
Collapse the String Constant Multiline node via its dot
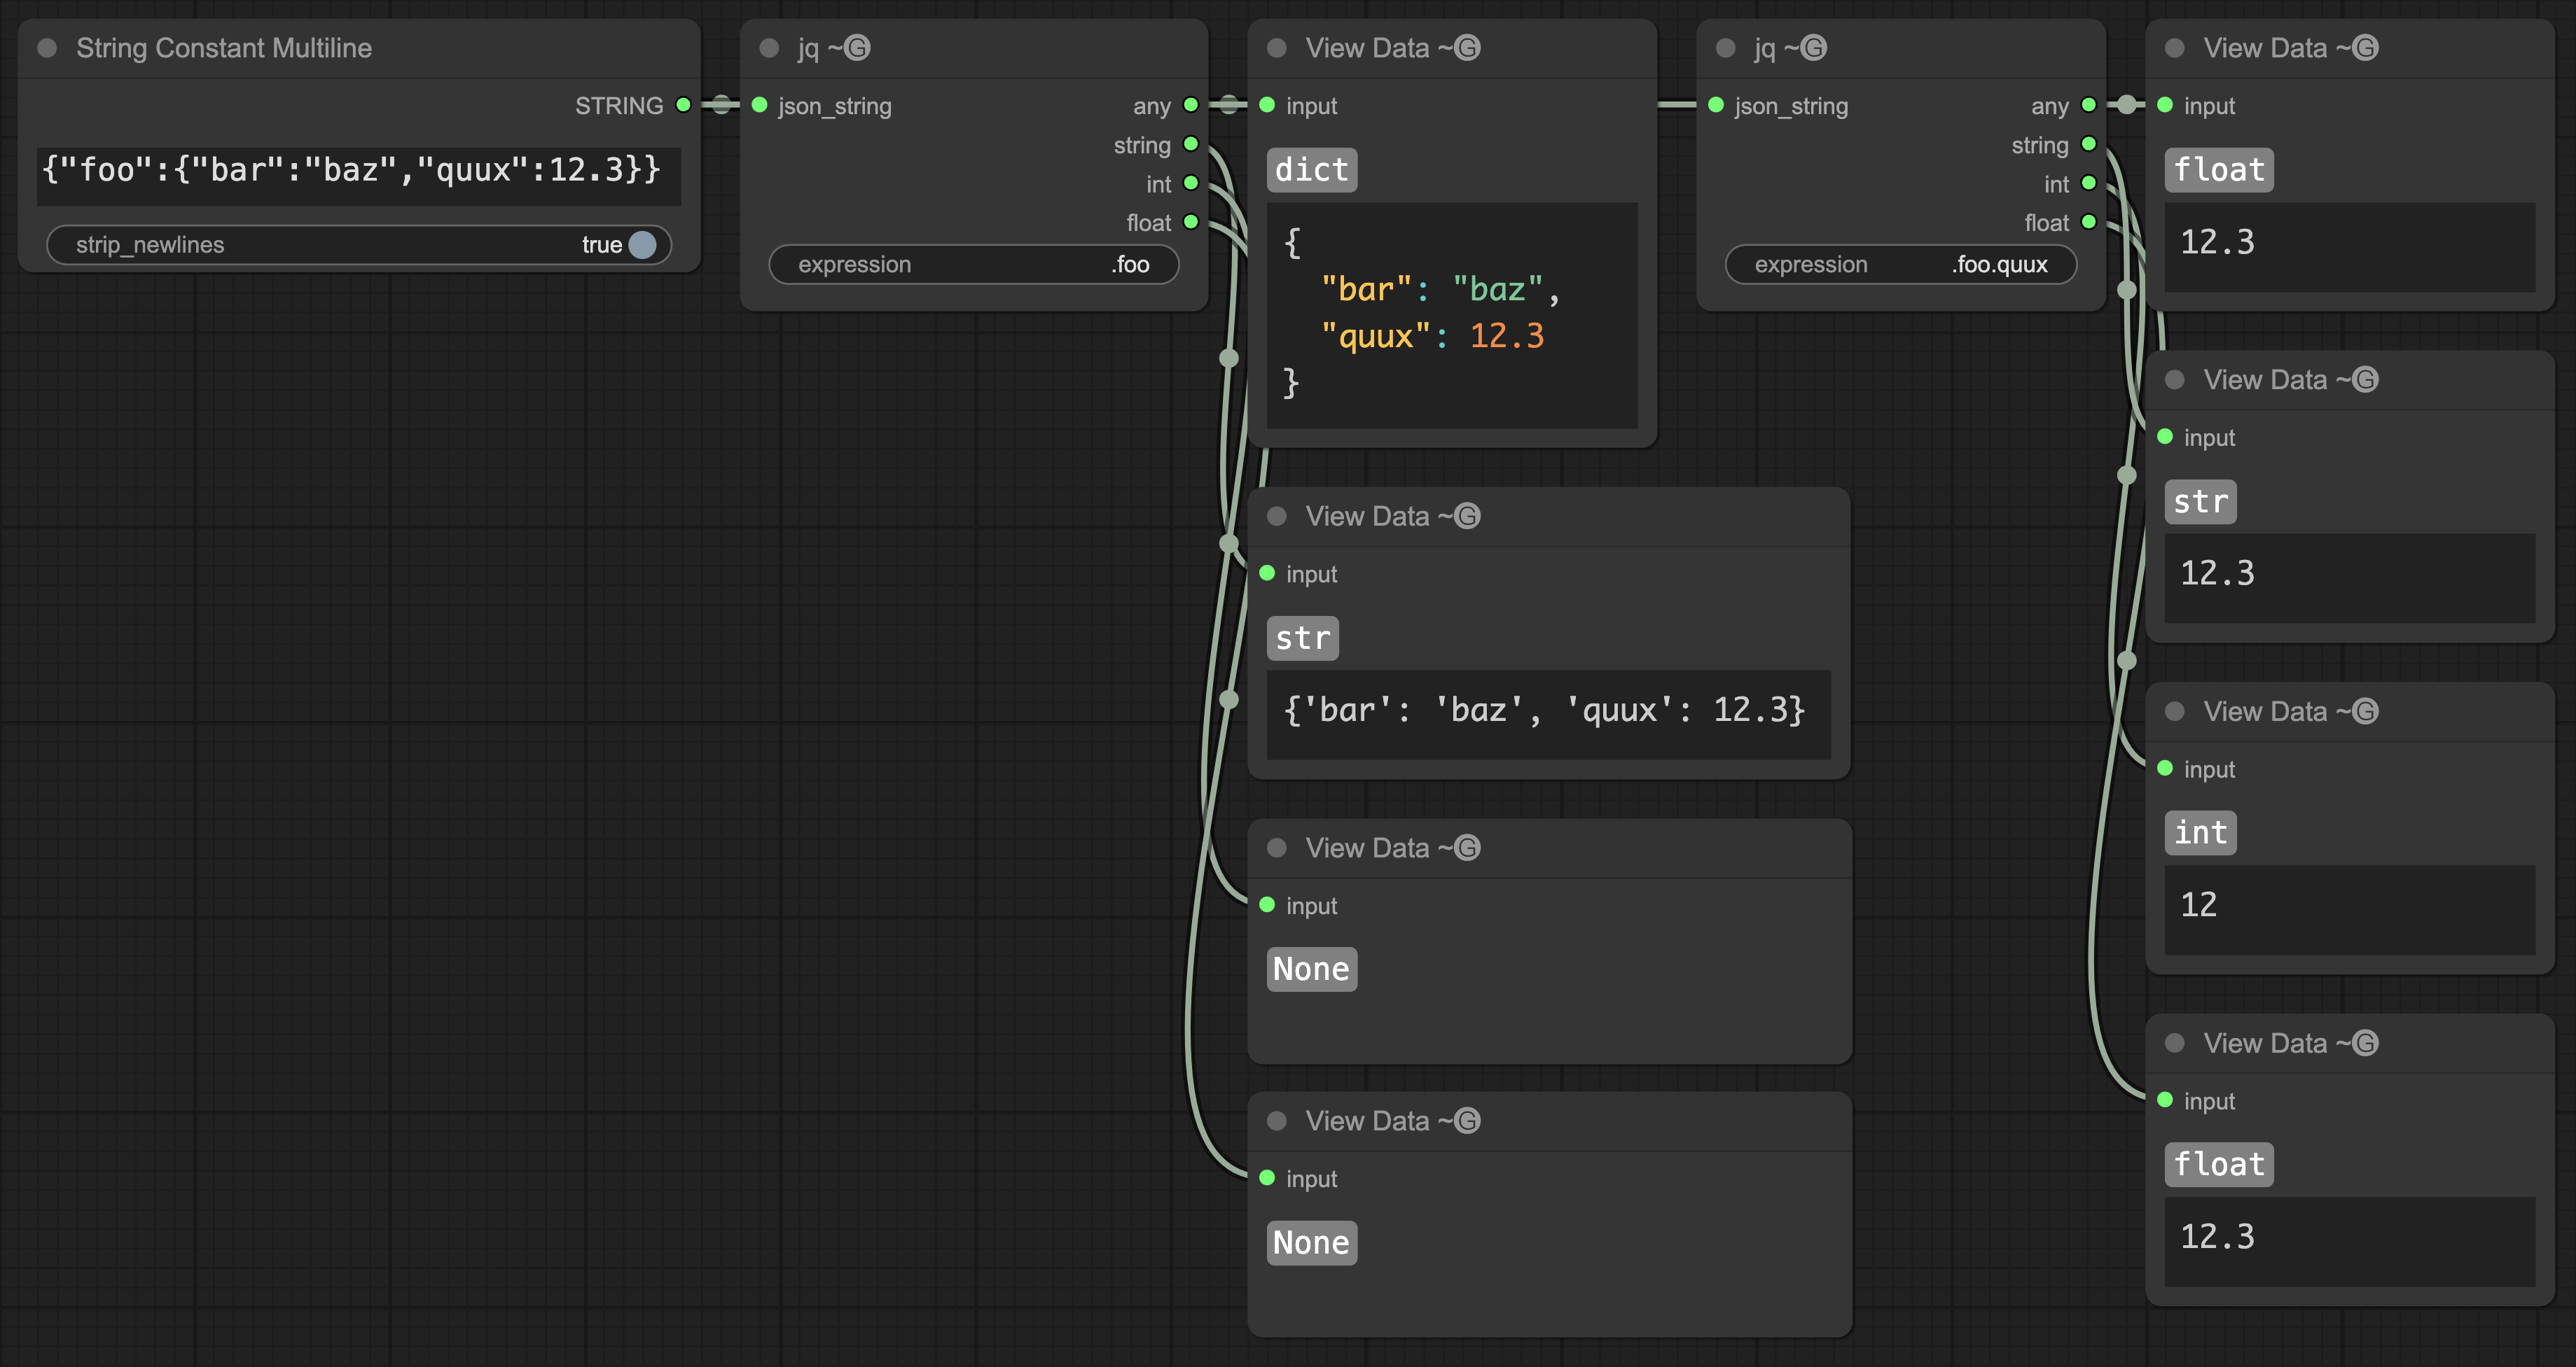[x=47, y=48]
